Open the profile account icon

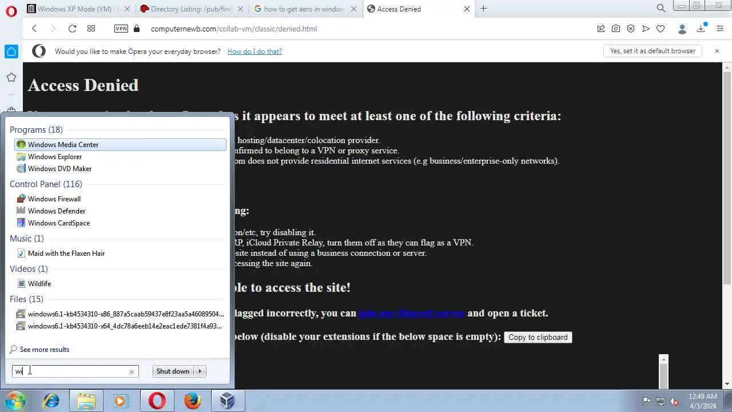pyautogui.click(x=682, y=29)
